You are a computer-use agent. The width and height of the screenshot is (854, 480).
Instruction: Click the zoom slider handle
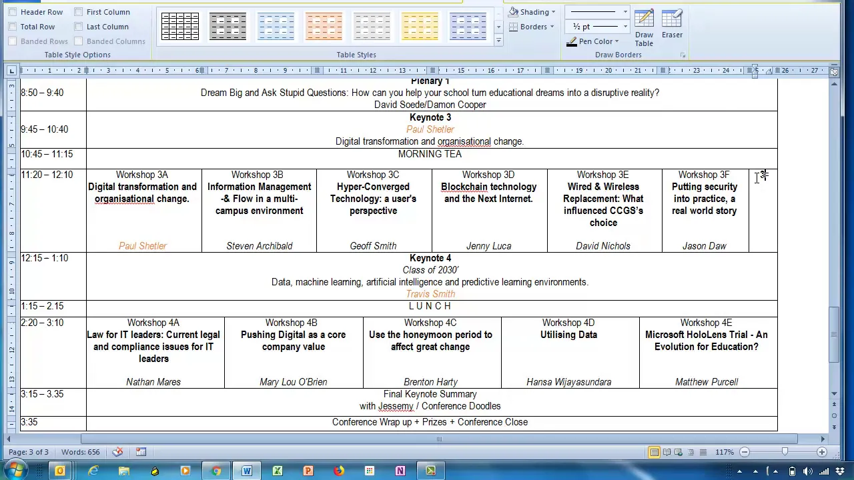click(x=785, y=452)
